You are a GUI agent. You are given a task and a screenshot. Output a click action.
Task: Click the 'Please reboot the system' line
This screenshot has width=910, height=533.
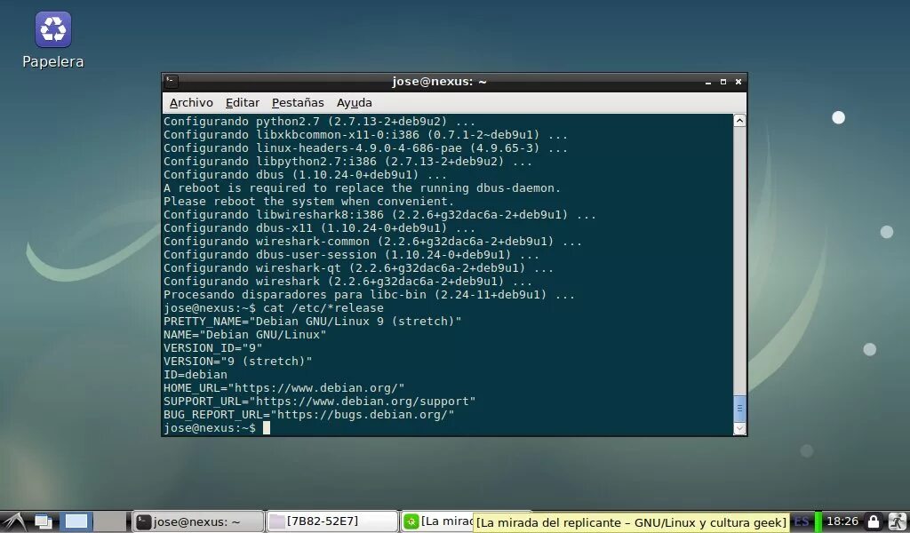click(x=308, y=202)
